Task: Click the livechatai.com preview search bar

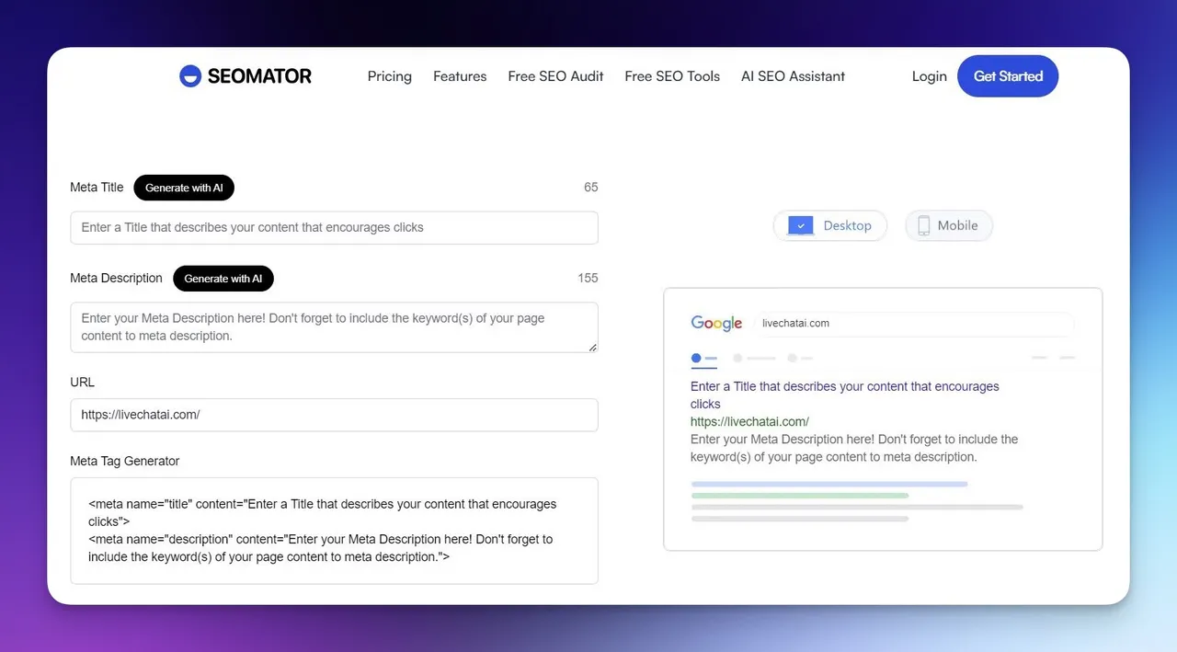Action: click(913, 324)
